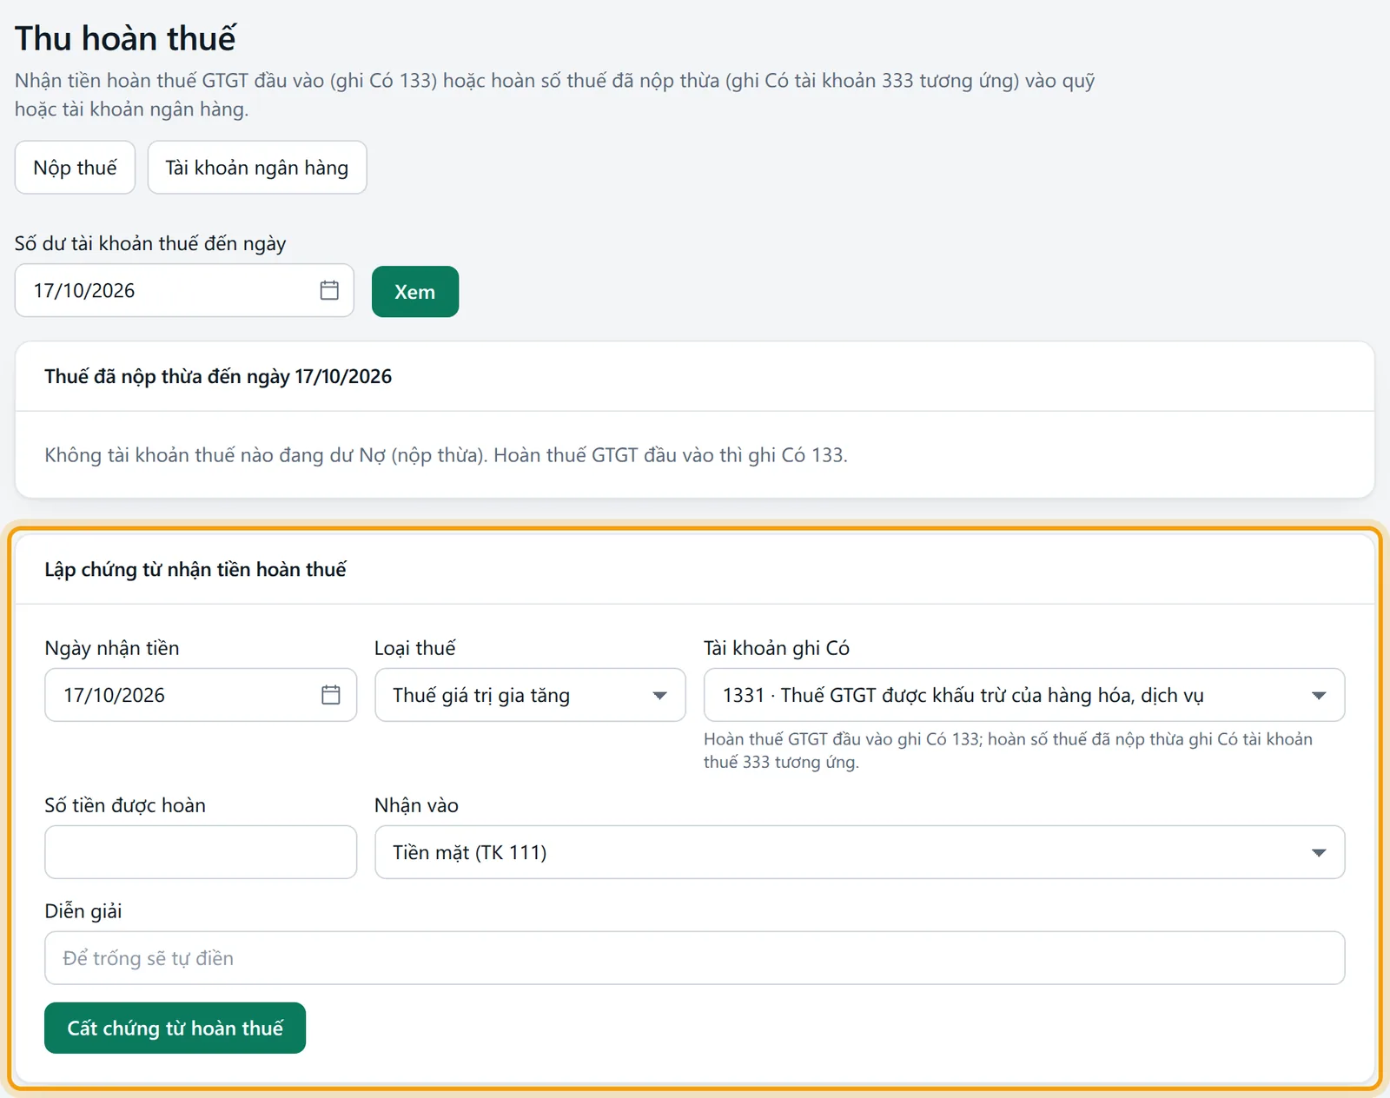Open the 1331 Thuế GTGT account dropdown

(x=1024, y=695)
